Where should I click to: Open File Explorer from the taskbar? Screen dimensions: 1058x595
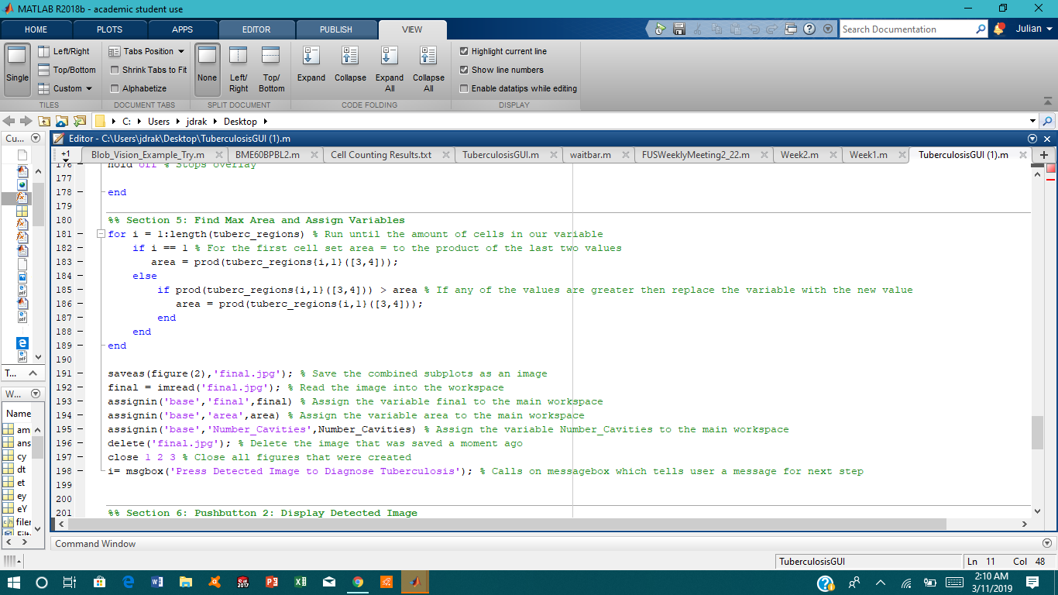186,582
